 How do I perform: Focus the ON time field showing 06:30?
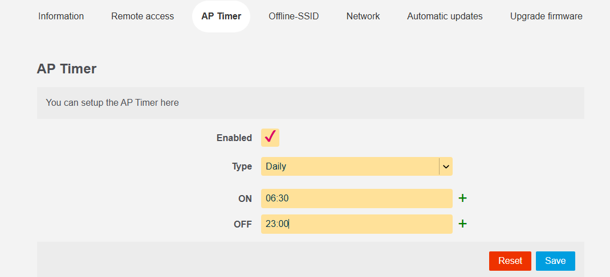tap(356, 199)
